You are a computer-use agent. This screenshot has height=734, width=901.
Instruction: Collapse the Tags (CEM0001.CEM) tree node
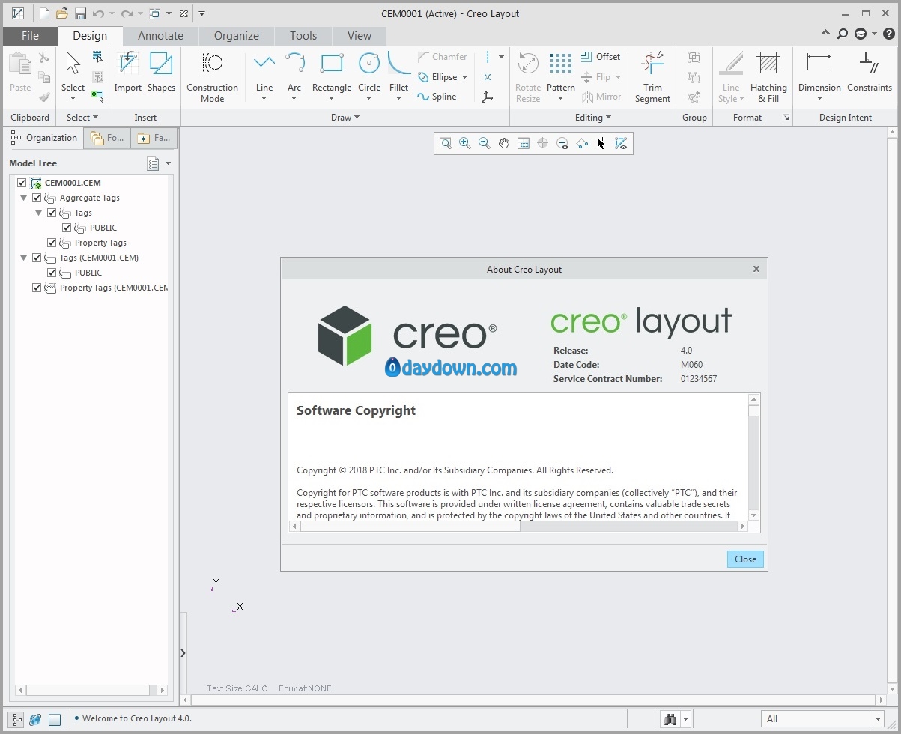click(x=24, y=258)
